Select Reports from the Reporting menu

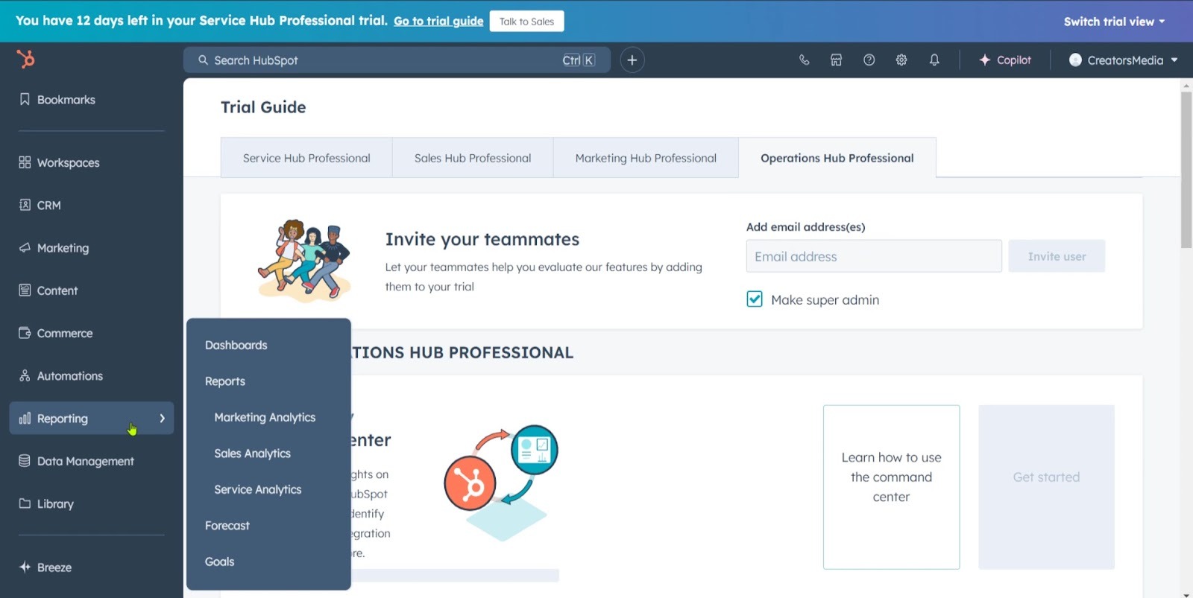[x=225, y=381]
